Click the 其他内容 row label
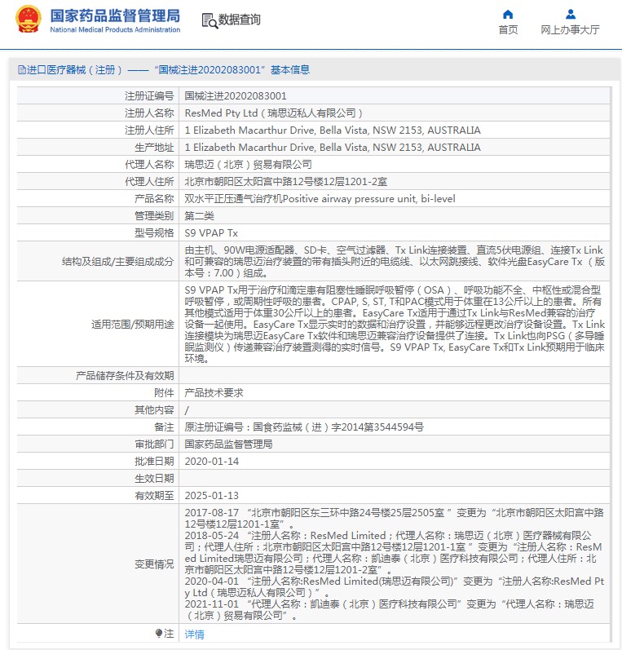The width and height of the screenshot is (622, 650). (154, 410)
